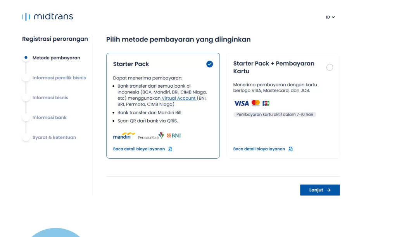Open the Virtual Account link
The image size is (397, 237).
point(179,98)
